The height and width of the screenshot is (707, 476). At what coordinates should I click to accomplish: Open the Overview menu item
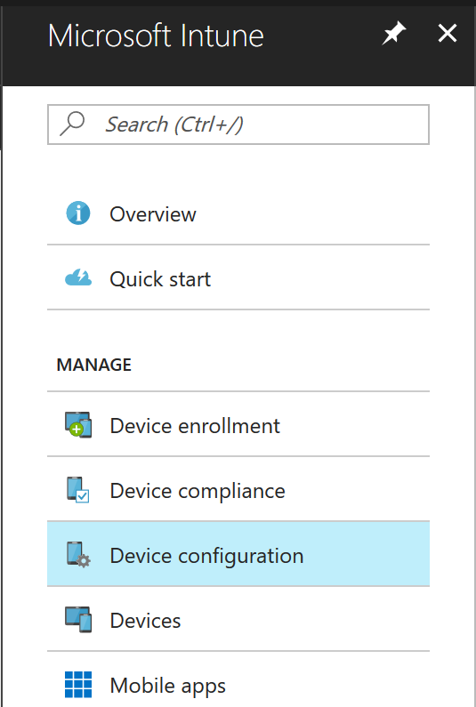point(238,213)
